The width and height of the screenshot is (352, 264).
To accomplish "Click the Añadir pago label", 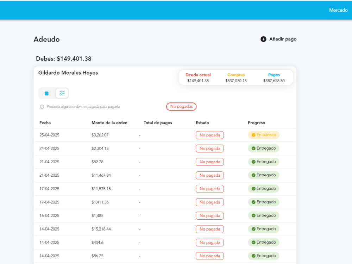I will tap(283, 39).
